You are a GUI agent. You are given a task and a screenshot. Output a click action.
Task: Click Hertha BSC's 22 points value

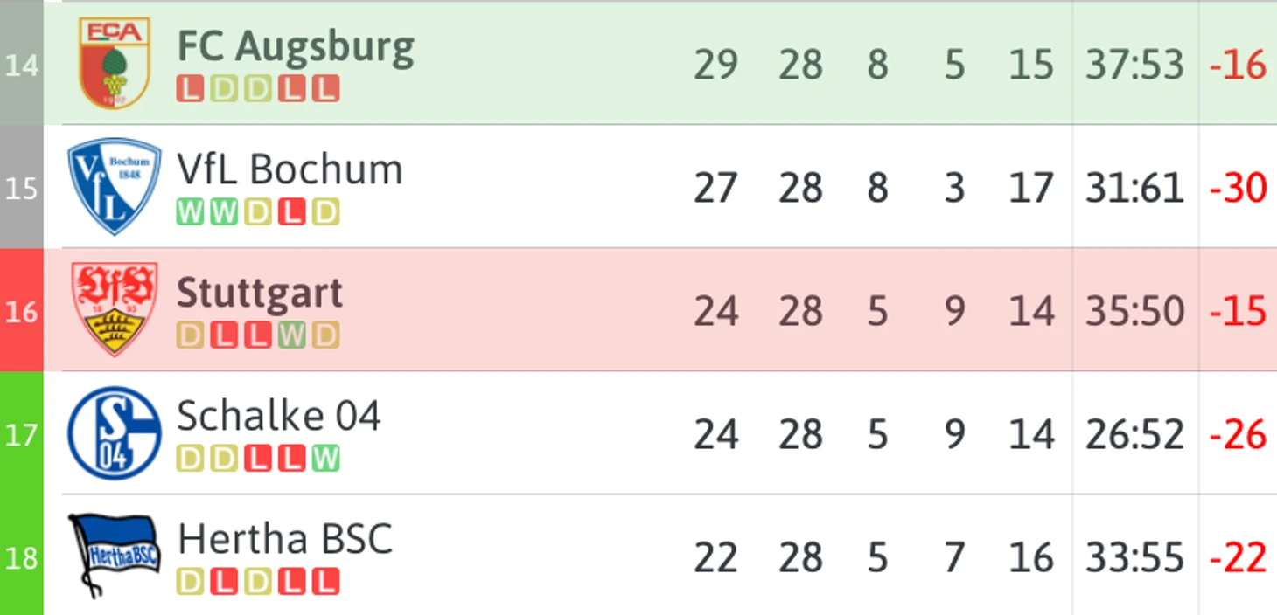pos(715,557)
